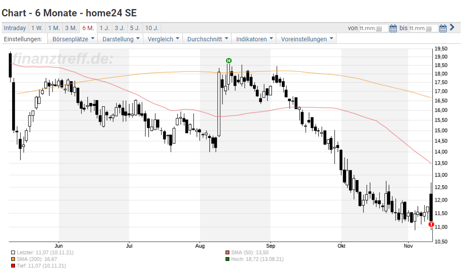Focus the 'von' start date field
Viewport: 465px width, 273px height.
[373, 28]
